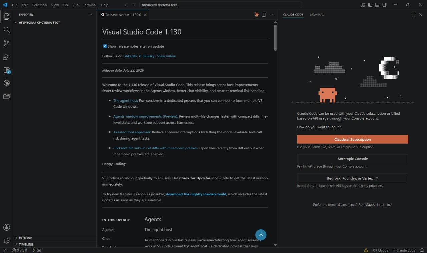Follow the X link in release notes
The width and height of the screenshot is (427, 253).
tap(139, 56)
